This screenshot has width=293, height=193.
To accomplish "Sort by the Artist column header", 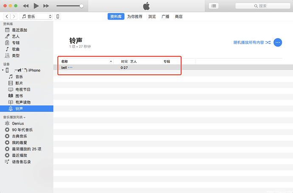I will point(146,62).
